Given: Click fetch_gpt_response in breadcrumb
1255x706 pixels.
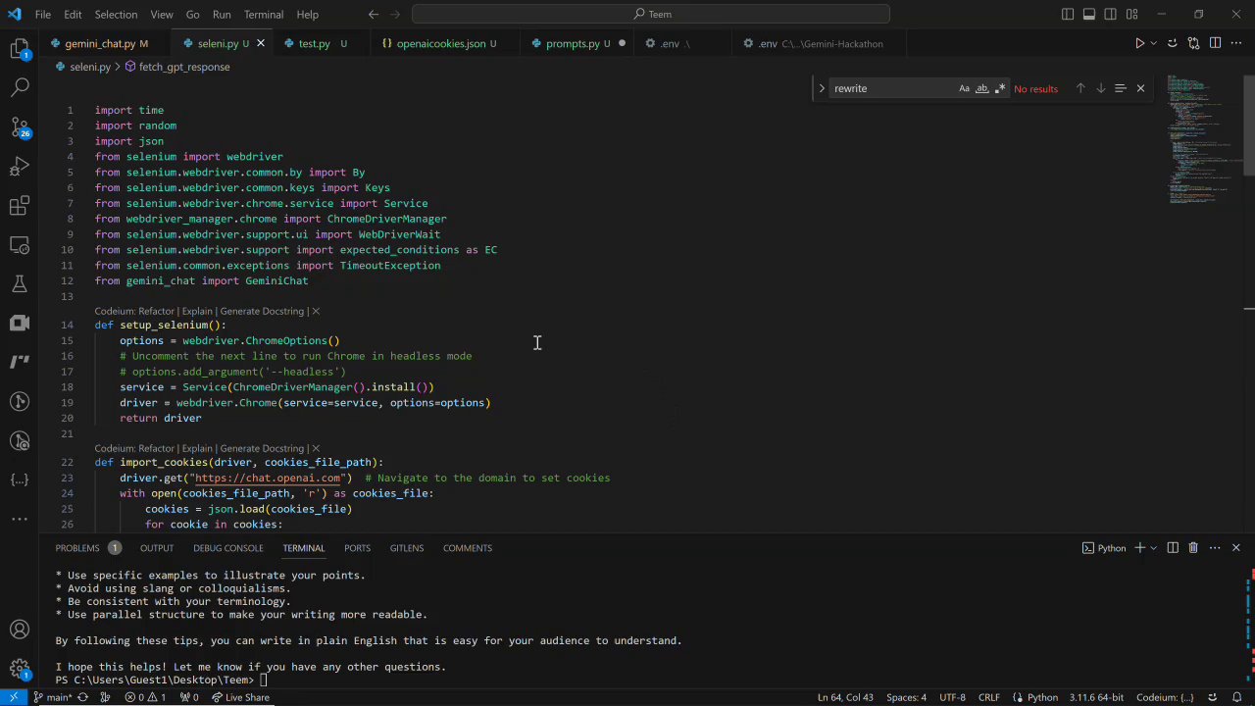Looking at the screenshot, I should point(183,67).
